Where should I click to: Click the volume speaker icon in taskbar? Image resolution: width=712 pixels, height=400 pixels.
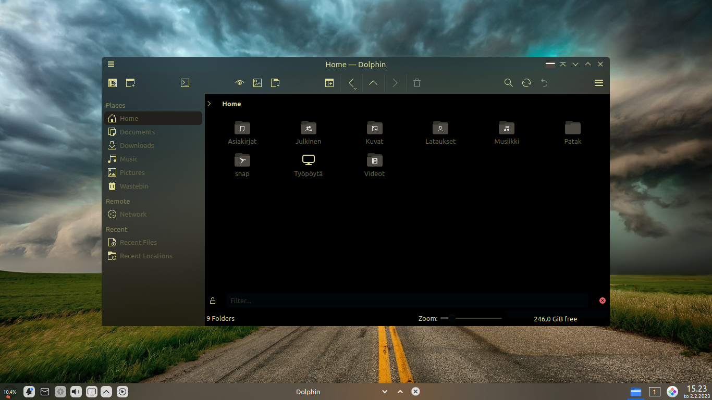[x=76, y=392]
